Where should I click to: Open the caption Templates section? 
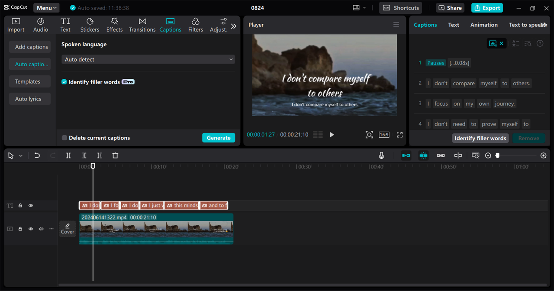30,81
